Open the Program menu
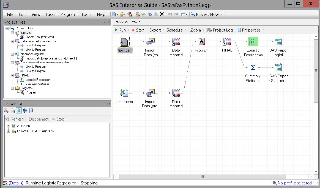Viewport: 320px width, 188px height. (x=68, y=14)
